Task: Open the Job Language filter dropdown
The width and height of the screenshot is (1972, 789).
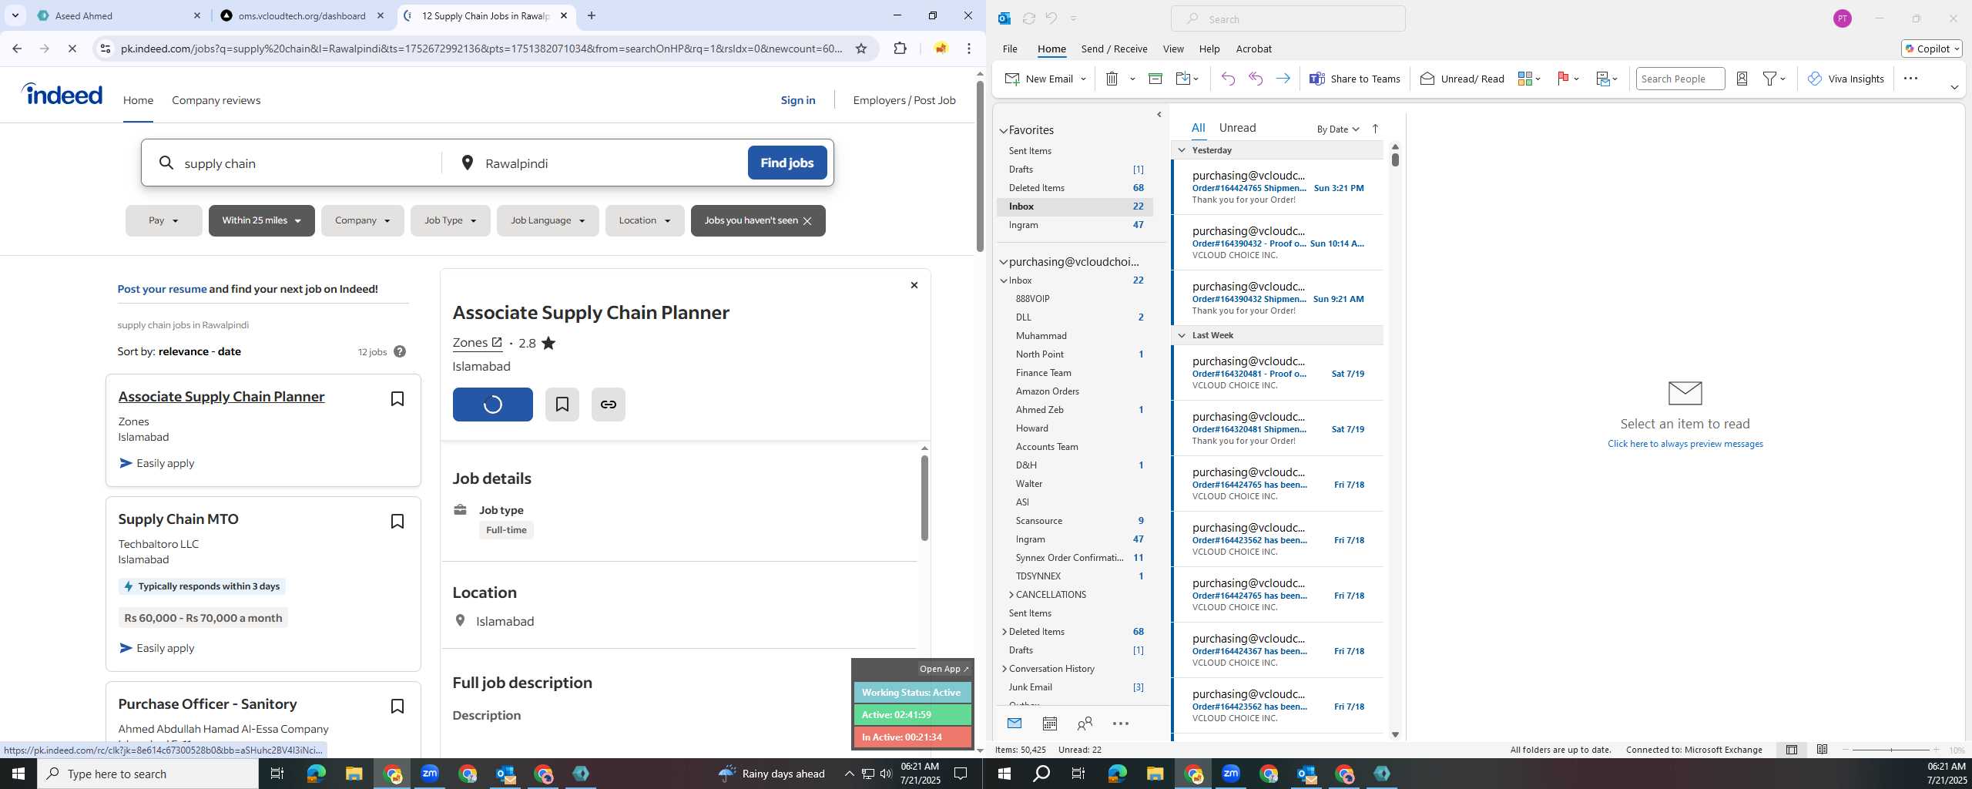Action: (x=548, y=220)
